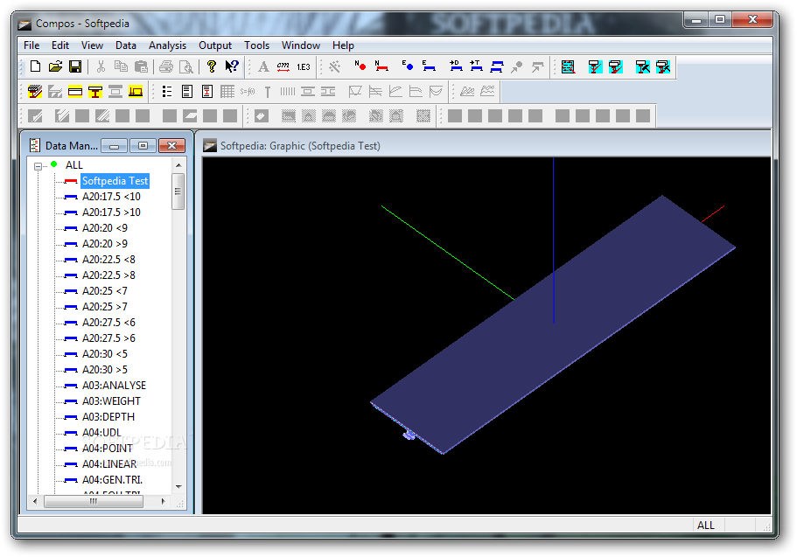Click the yellow I-beam section icon
The height and width of the screenshot is (557, 797).
point(95,92)
